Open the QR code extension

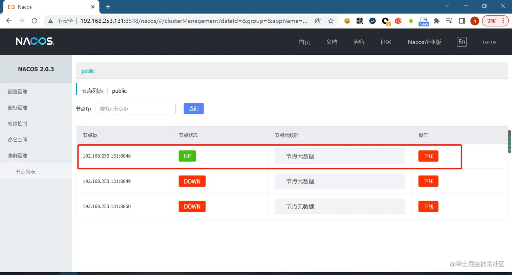click(360, 21)
